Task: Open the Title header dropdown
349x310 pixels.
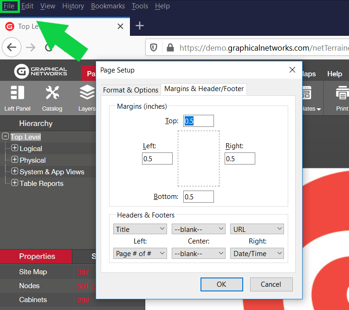Action: coord(140,229)
